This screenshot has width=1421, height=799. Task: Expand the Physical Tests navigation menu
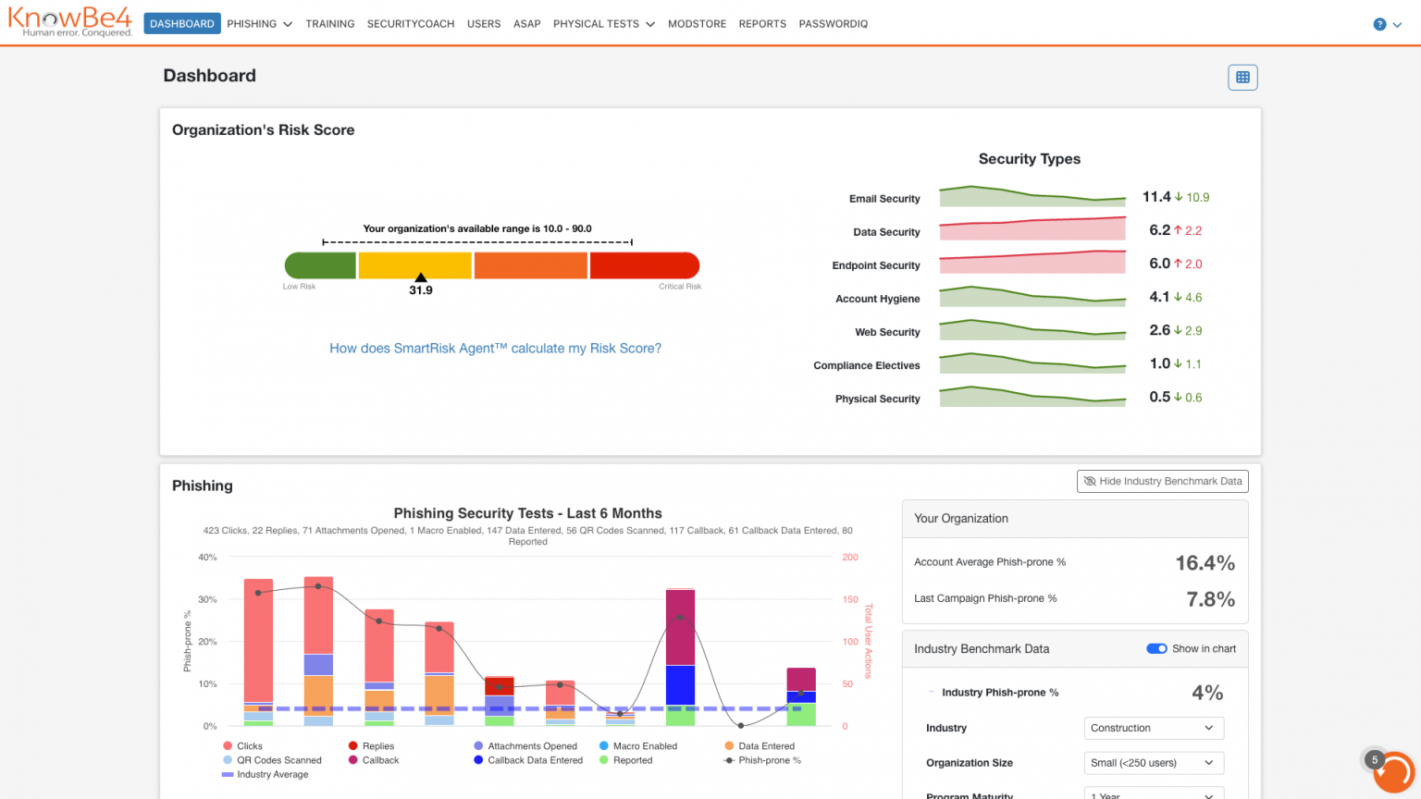(x=604, y=24)
